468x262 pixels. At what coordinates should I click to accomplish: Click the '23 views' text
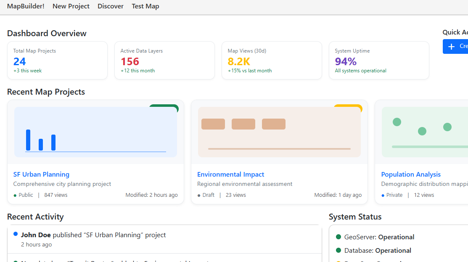point(236,195)
